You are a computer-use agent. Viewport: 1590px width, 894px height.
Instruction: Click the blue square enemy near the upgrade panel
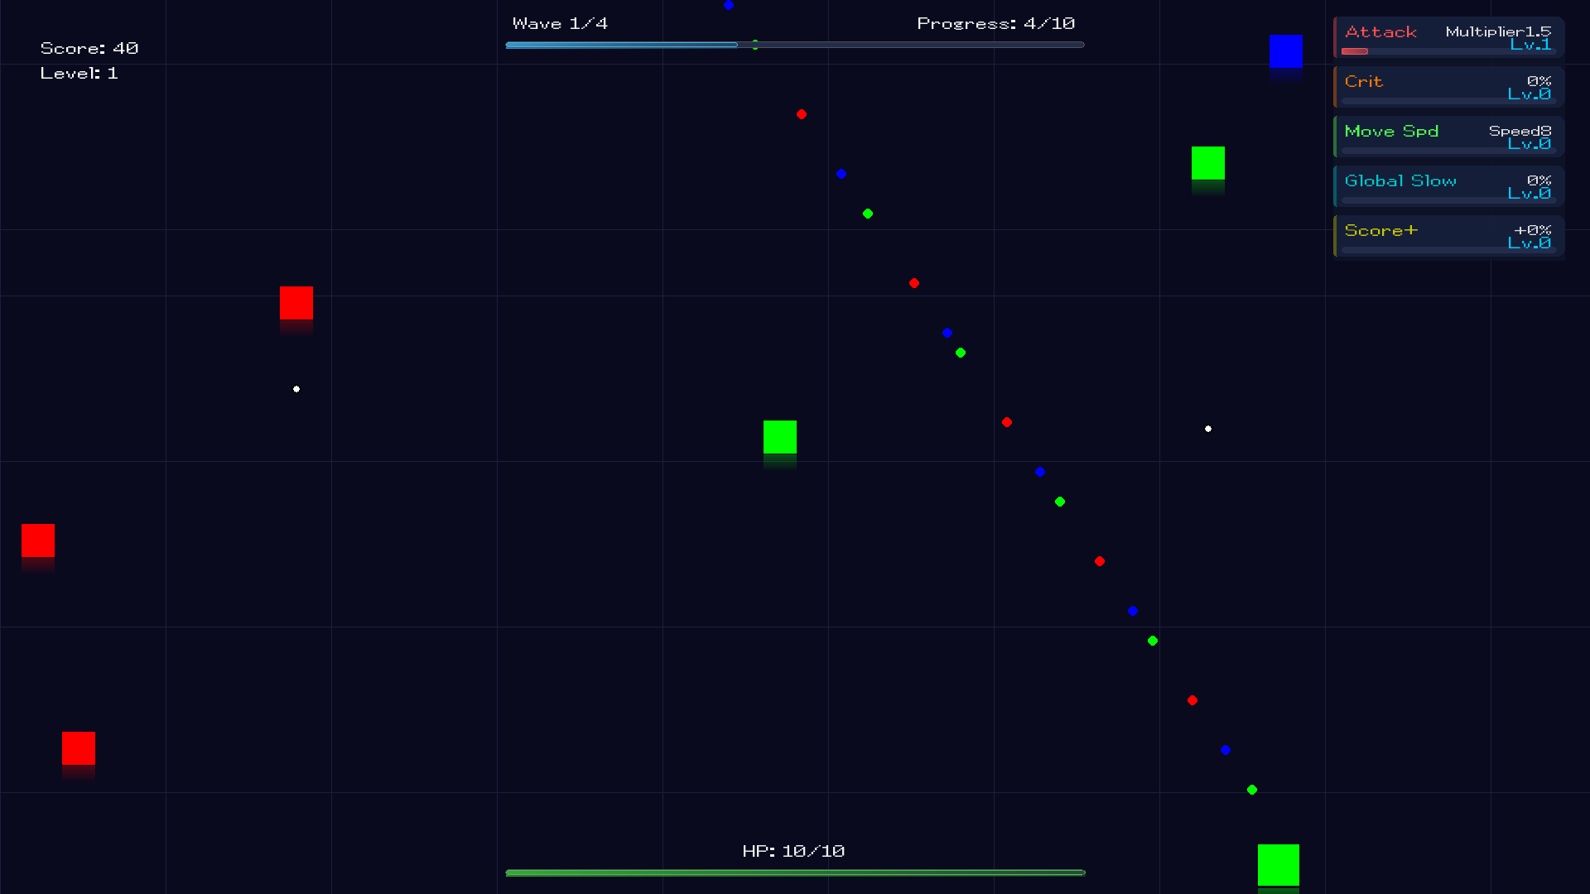1286,51
